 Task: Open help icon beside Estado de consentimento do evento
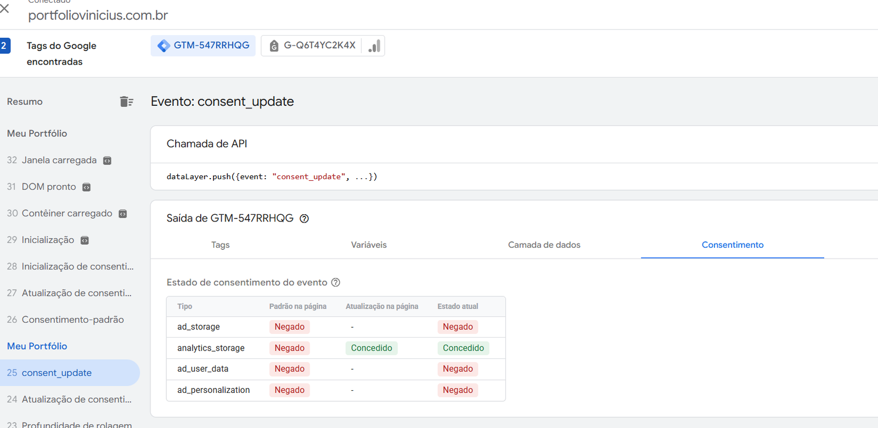click(x=336, y=282)
